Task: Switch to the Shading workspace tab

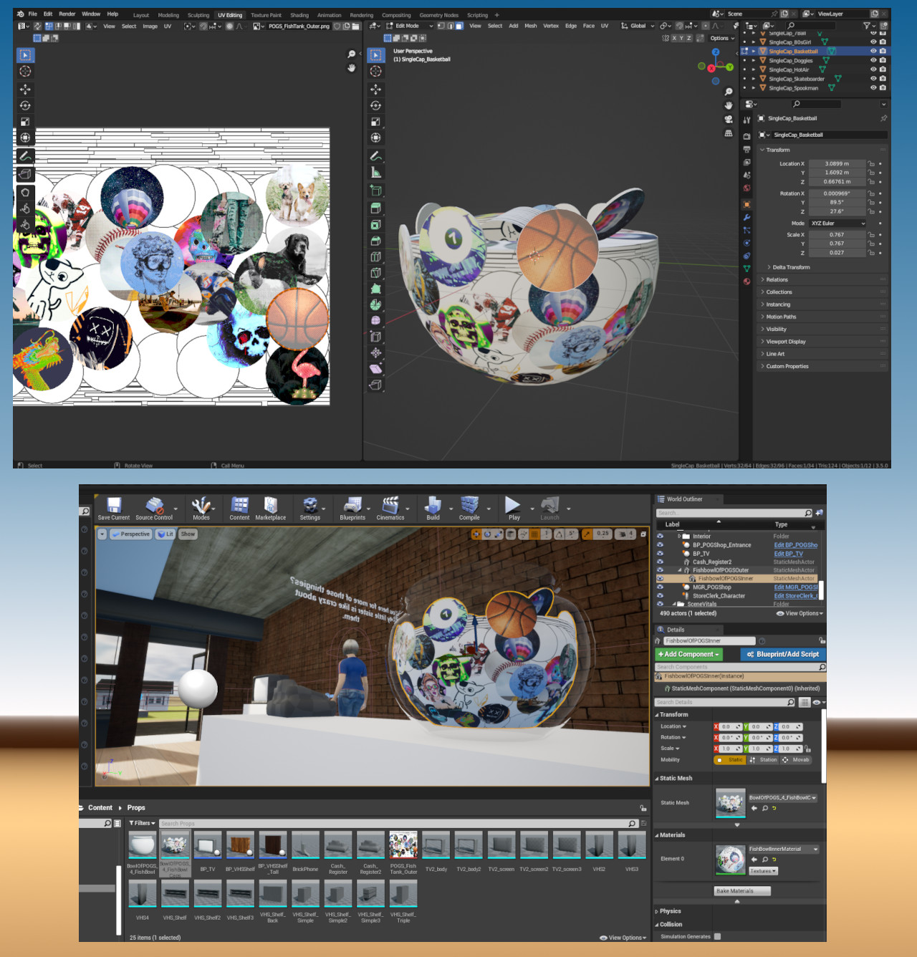Action: (x=299, y=15)
